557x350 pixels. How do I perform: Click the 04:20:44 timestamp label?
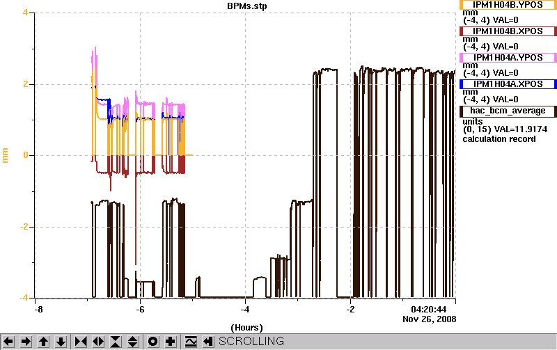click(x=428, y=309)
